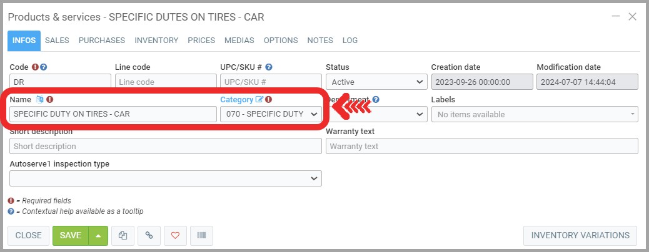Click the chain link icon button

[149, 235]
